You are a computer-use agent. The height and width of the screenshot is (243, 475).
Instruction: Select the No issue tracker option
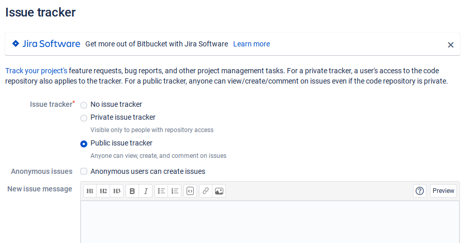84,105
